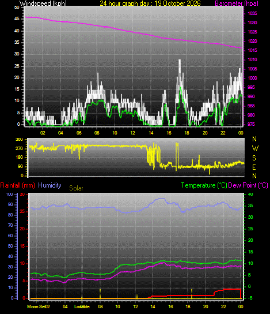Click barometer axis value 1030
This screenshot has height=314, width=270.
[x=252, y=23]
